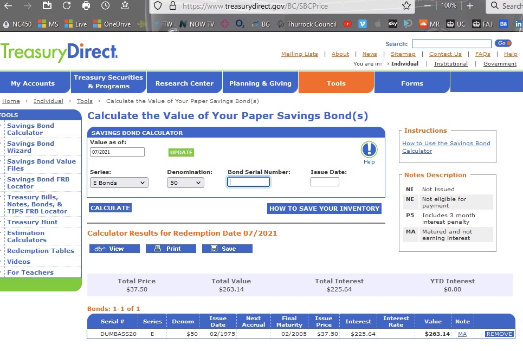This screenshot has width=523, height=351.
Task: Open the Live bookmark
Action: pyautogui.click(x=76, y=24)
